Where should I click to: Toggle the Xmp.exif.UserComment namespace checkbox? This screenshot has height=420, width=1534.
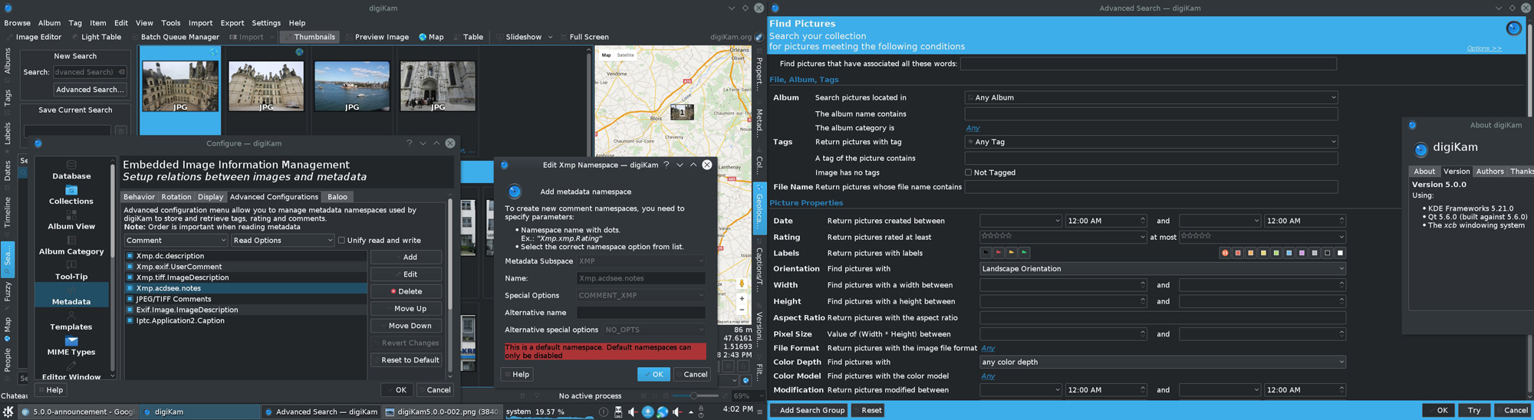130,267
